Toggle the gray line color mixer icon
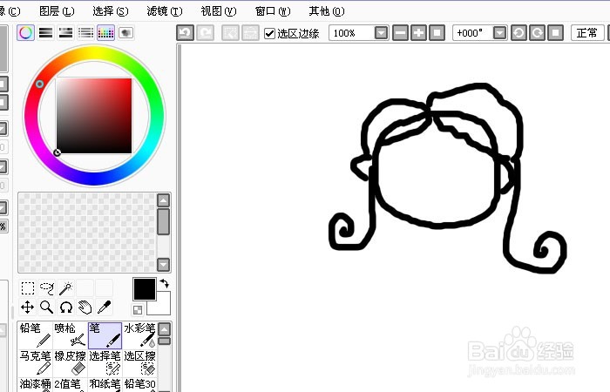 click(x=85, y=33)
